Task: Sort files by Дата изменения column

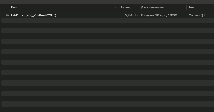Action: pos(153,8)
